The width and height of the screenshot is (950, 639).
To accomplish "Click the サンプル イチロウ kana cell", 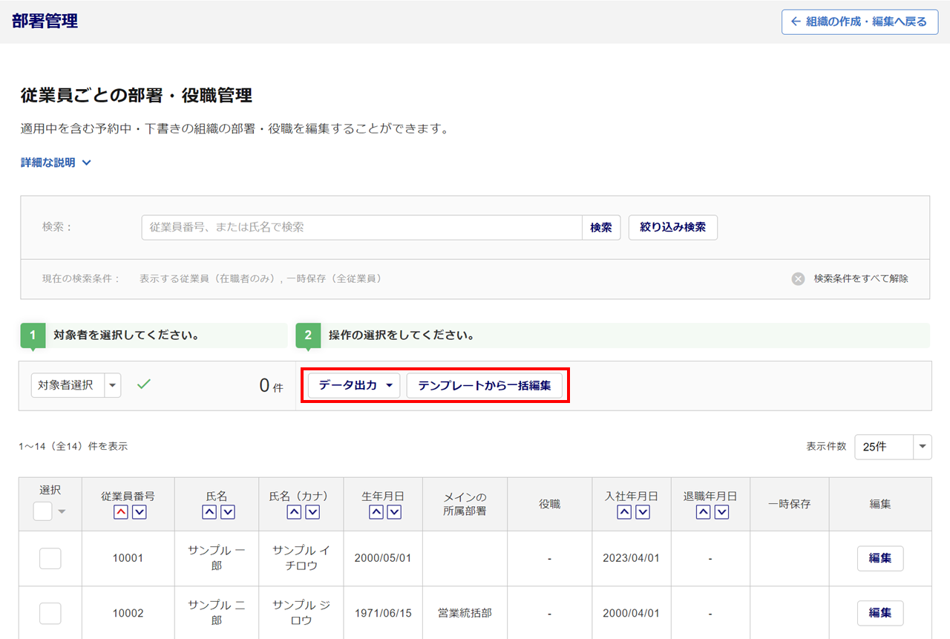I will pyautogui.click(x=301, y=558).
